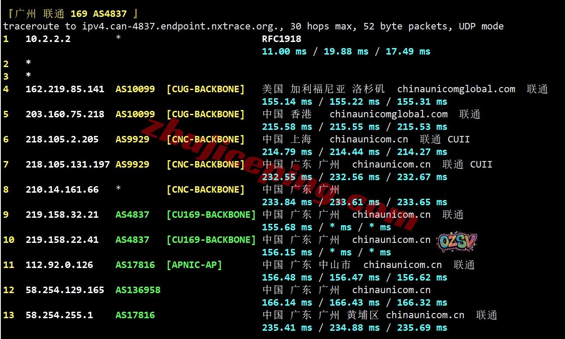Viewport: 565px width, 339px height.
Task: Click the colorful OZSV logo sticker
Action: (x=457, y=242)
